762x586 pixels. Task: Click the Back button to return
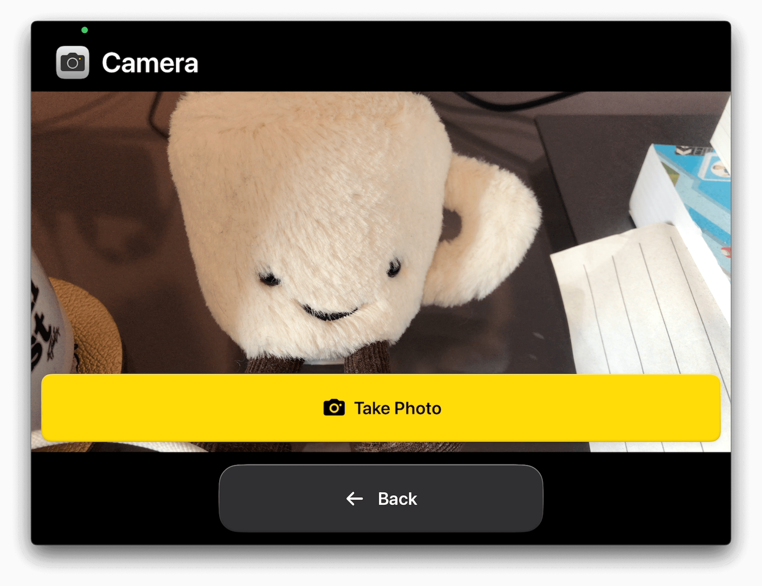click(x=381, y=498)
